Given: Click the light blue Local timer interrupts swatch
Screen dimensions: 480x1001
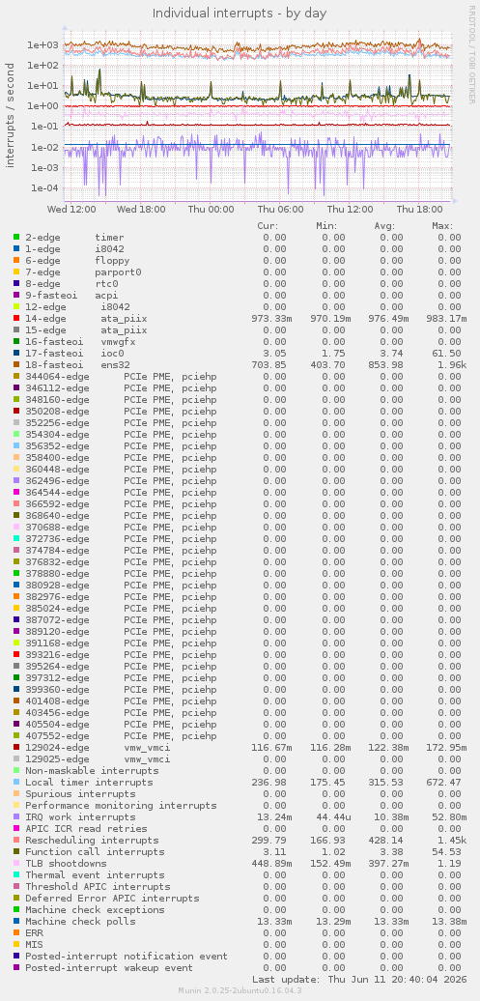Looking at the screenshot, I should pyautogui.click(x=16, y=782).
